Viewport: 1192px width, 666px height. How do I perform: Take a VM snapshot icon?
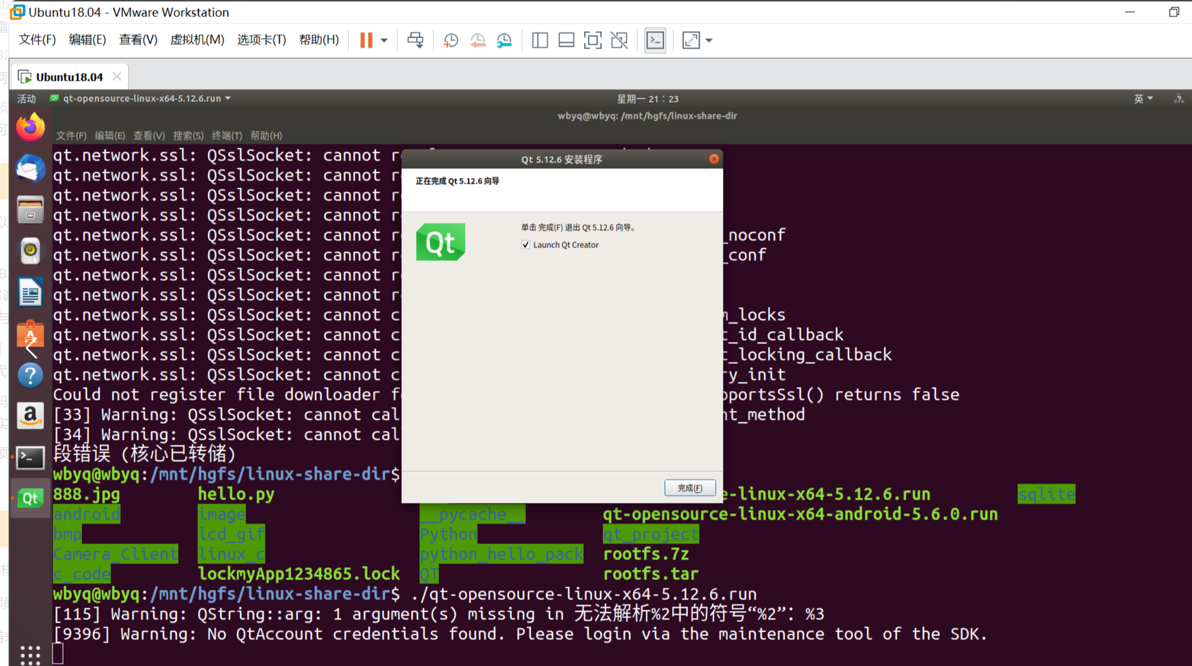click(x=451, y=40)
